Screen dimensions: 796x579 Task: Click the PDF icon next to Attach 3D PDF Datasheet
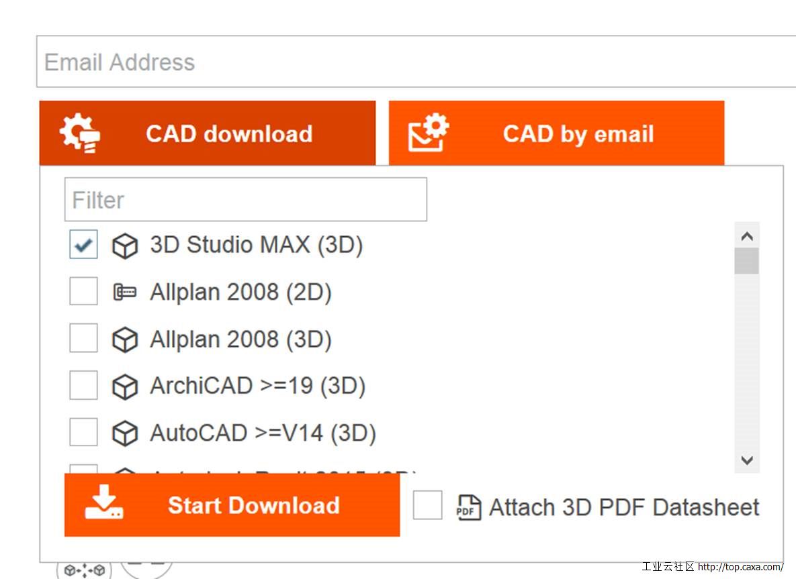point(469,507)
